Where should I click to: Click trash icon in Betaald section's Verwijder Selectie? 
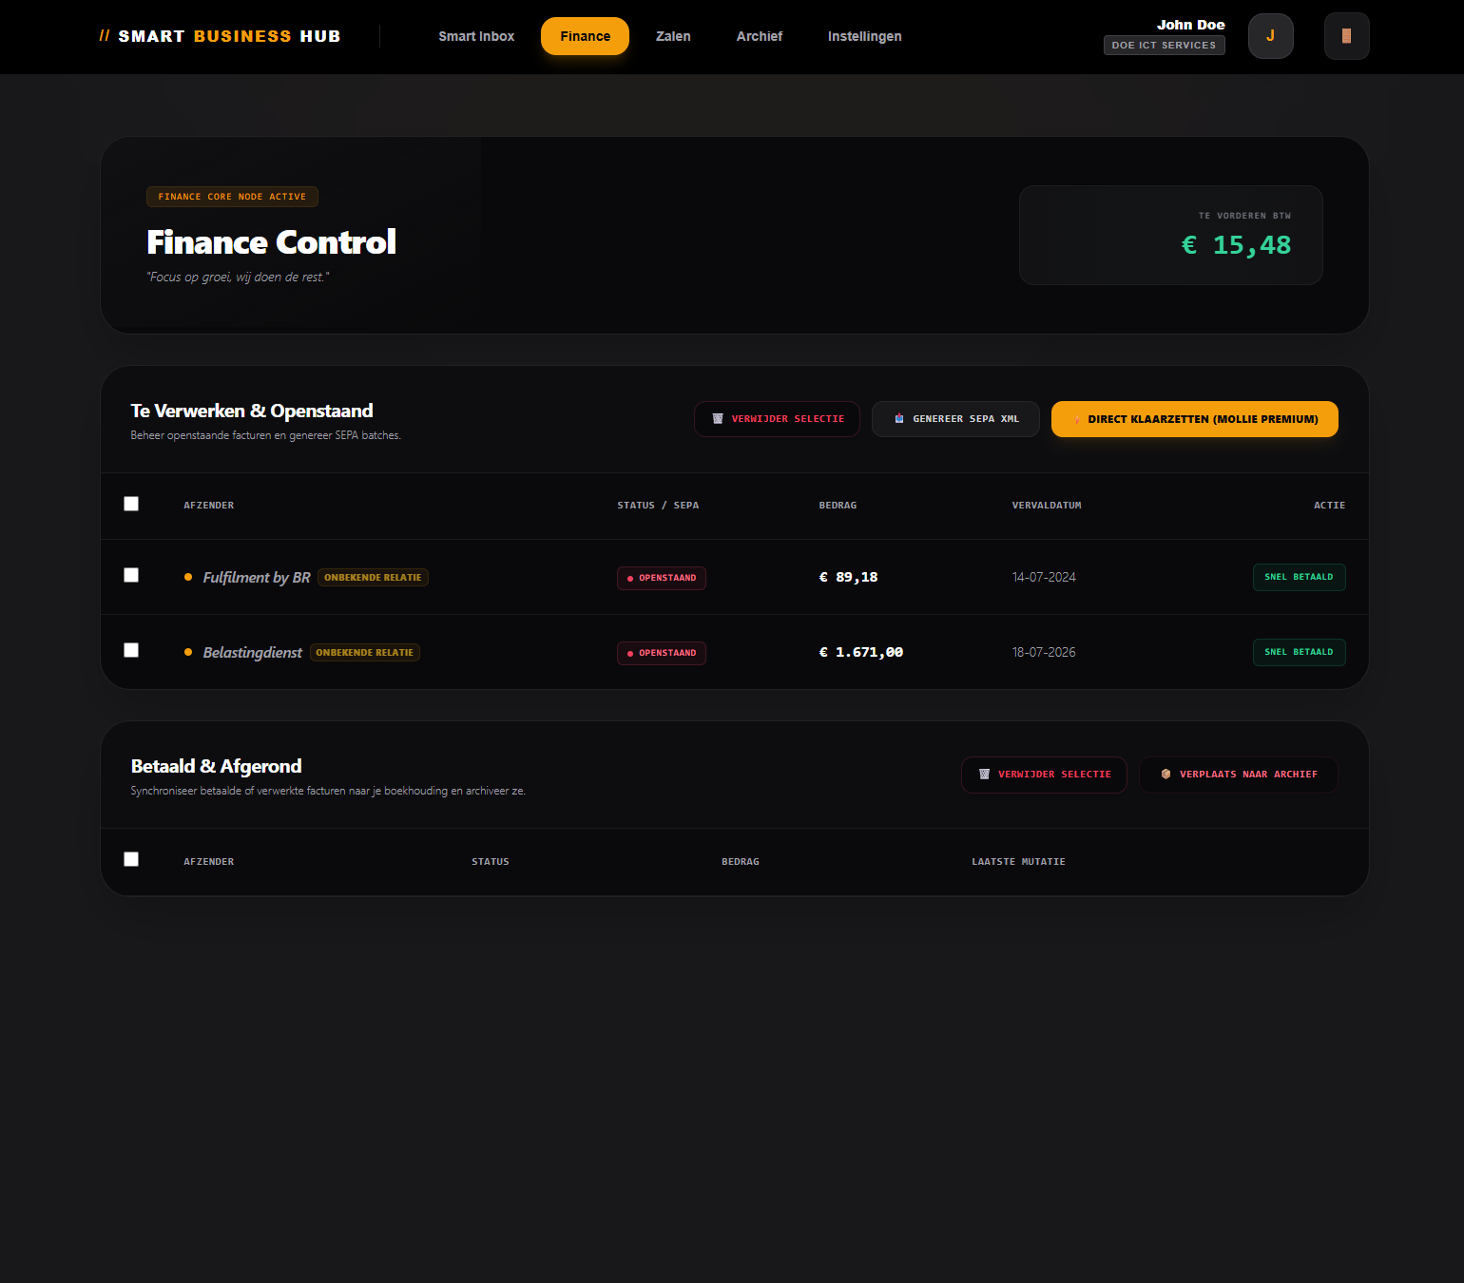coord(984,775)
